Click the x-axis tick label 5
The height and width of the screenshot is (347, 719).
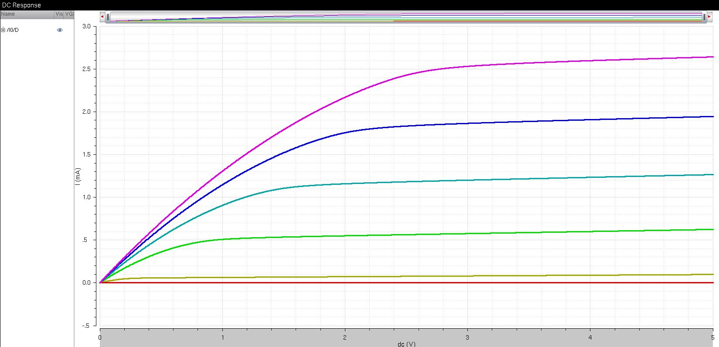coord(712,337)
